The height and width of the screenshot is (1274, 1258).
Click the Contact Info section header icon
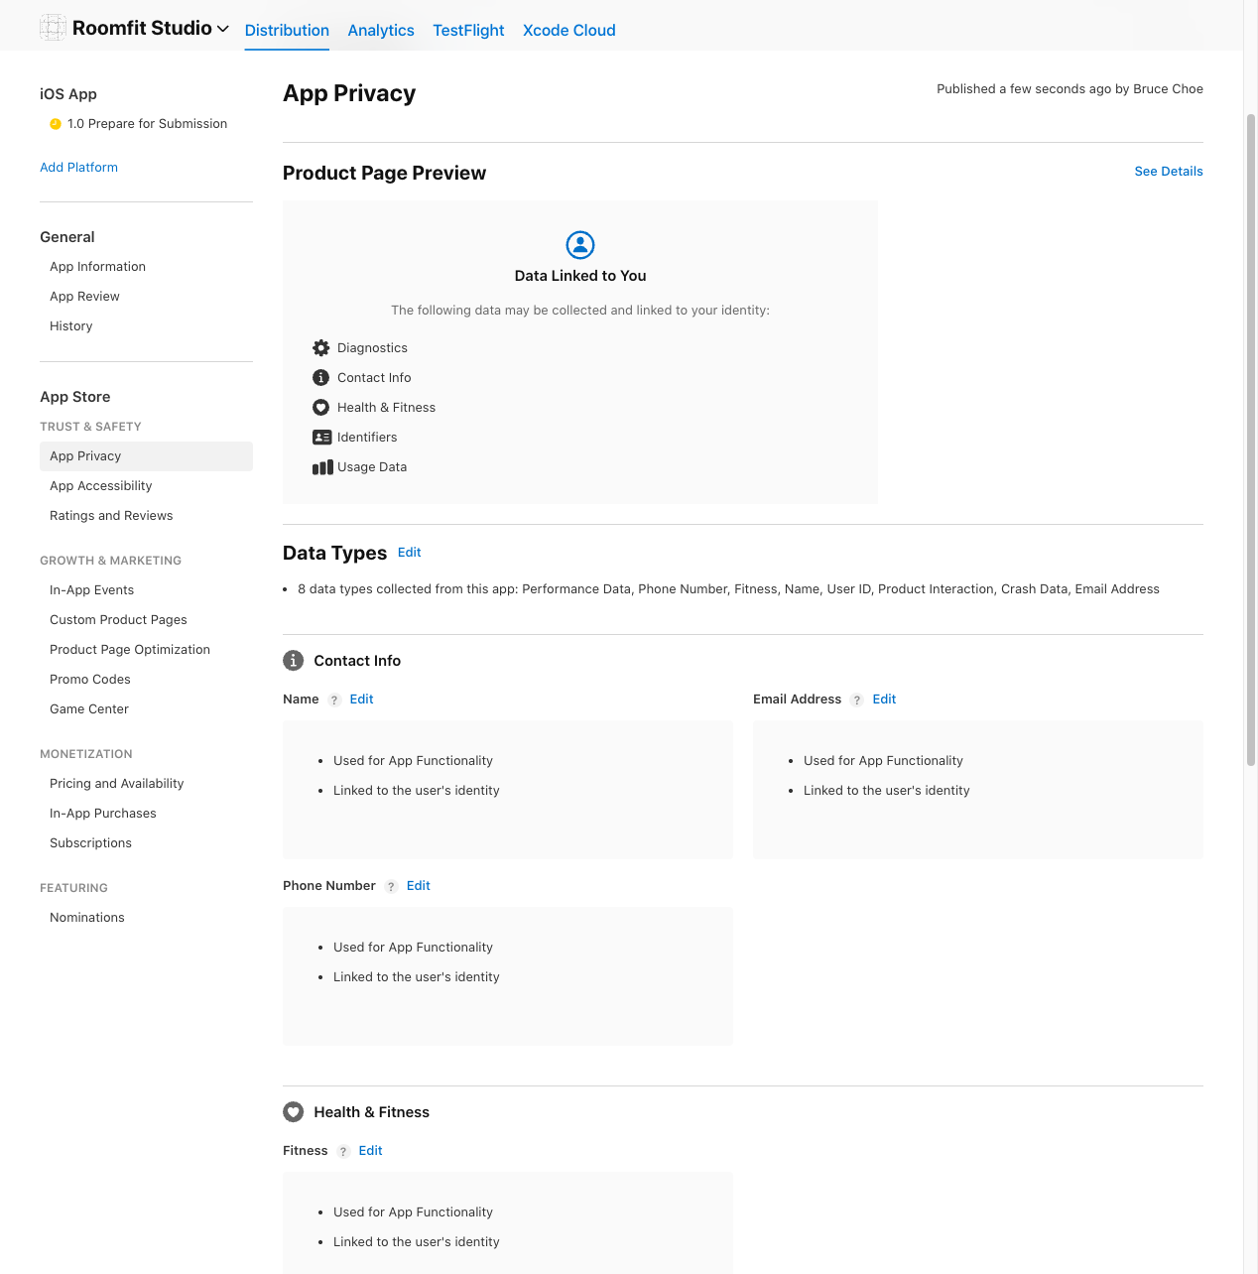(x=294, y=661)
